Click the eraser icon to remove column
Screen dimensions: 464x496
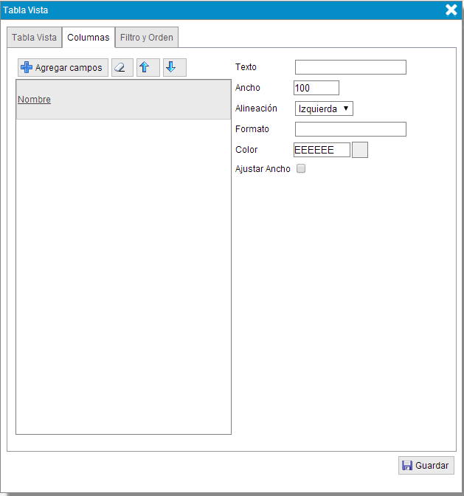pos(122,68)
